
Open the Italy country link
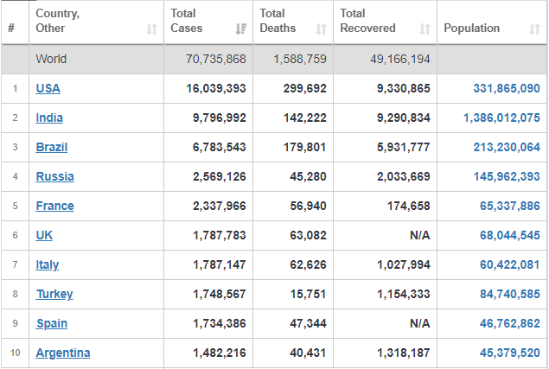point(48,264)
